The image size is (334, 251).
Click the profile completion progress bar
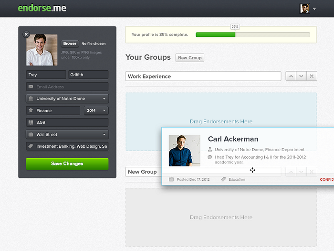coord(253,35)
